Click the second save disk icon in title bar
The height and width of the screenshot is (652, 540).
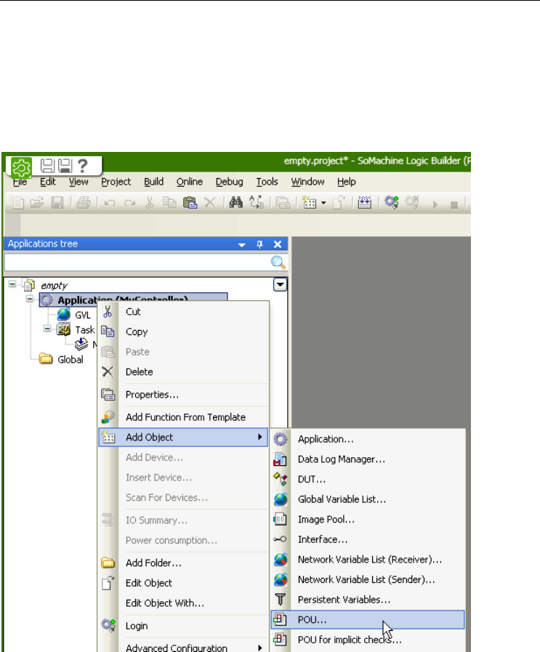65,166
